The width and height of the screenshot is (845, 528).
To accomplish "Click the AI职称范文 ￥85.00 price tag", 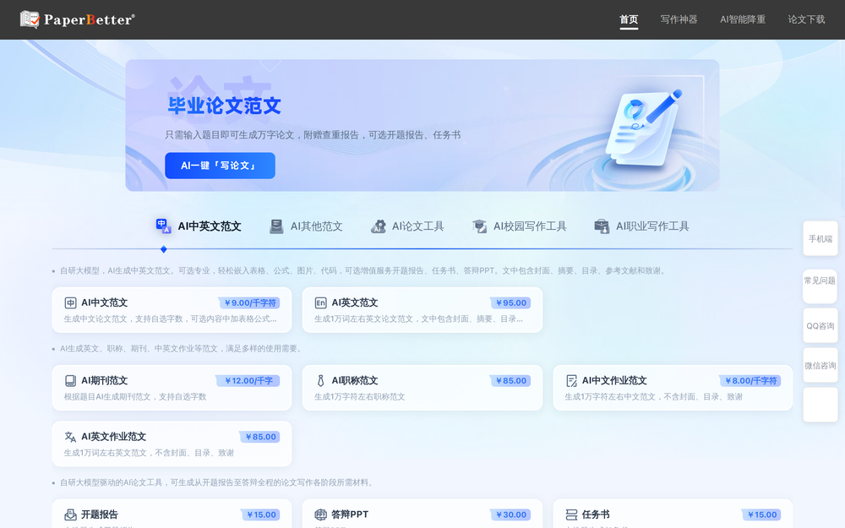I will pyautogui.click(x=510, y=380).
